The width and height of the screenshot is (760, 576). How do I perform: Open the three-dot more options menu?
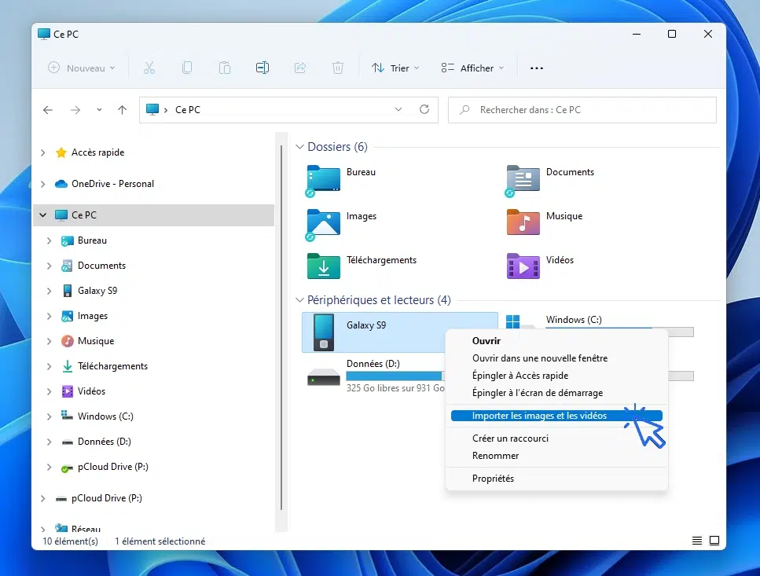(x=537, y=68)
